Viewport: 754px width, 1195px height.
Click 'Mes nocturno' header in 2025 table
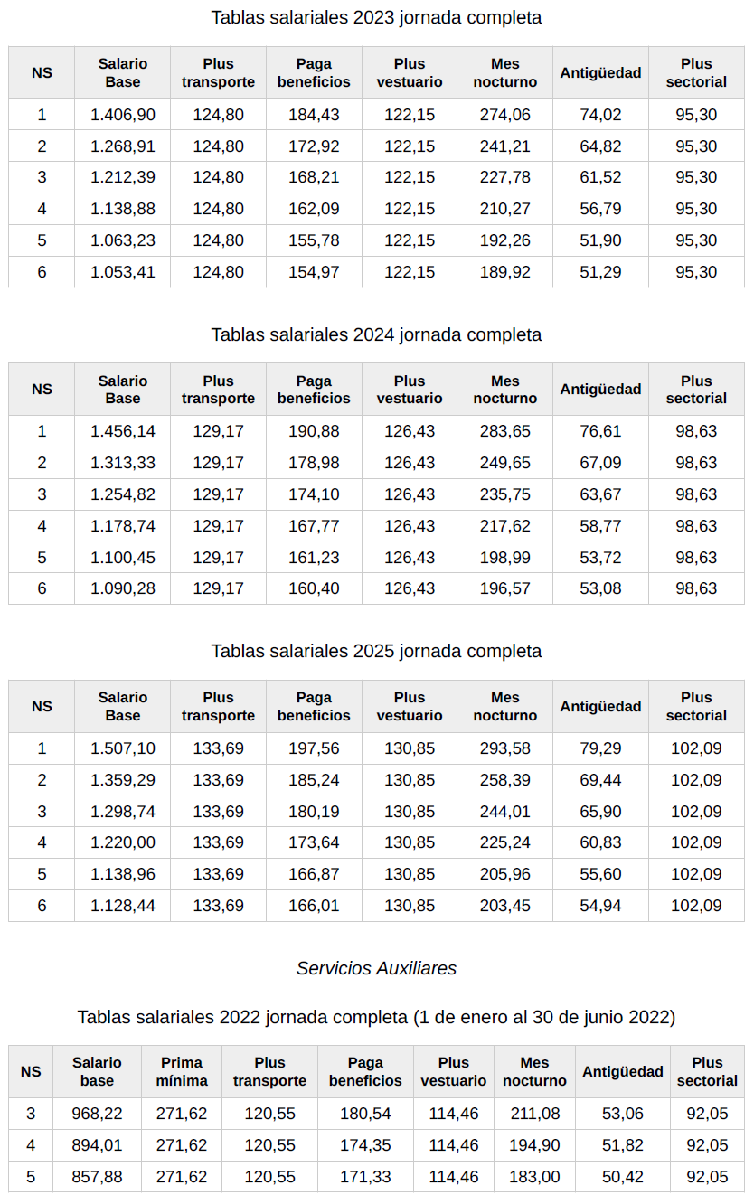click(505, 706)
